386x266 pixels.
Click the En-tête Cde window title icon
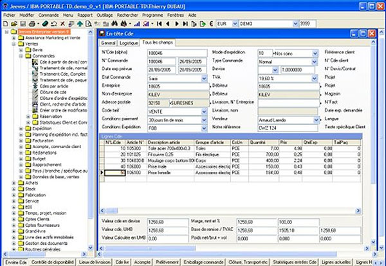point(100,32)
